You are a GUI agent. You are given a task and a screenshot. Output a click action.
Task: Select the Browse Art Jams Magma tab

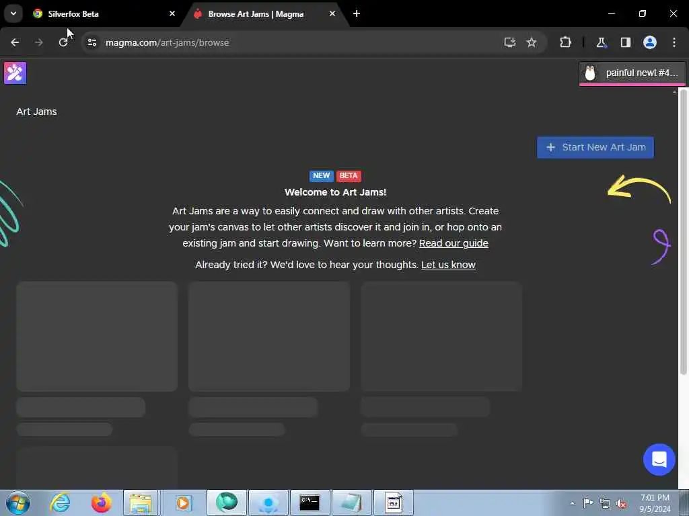coord(264,13)
